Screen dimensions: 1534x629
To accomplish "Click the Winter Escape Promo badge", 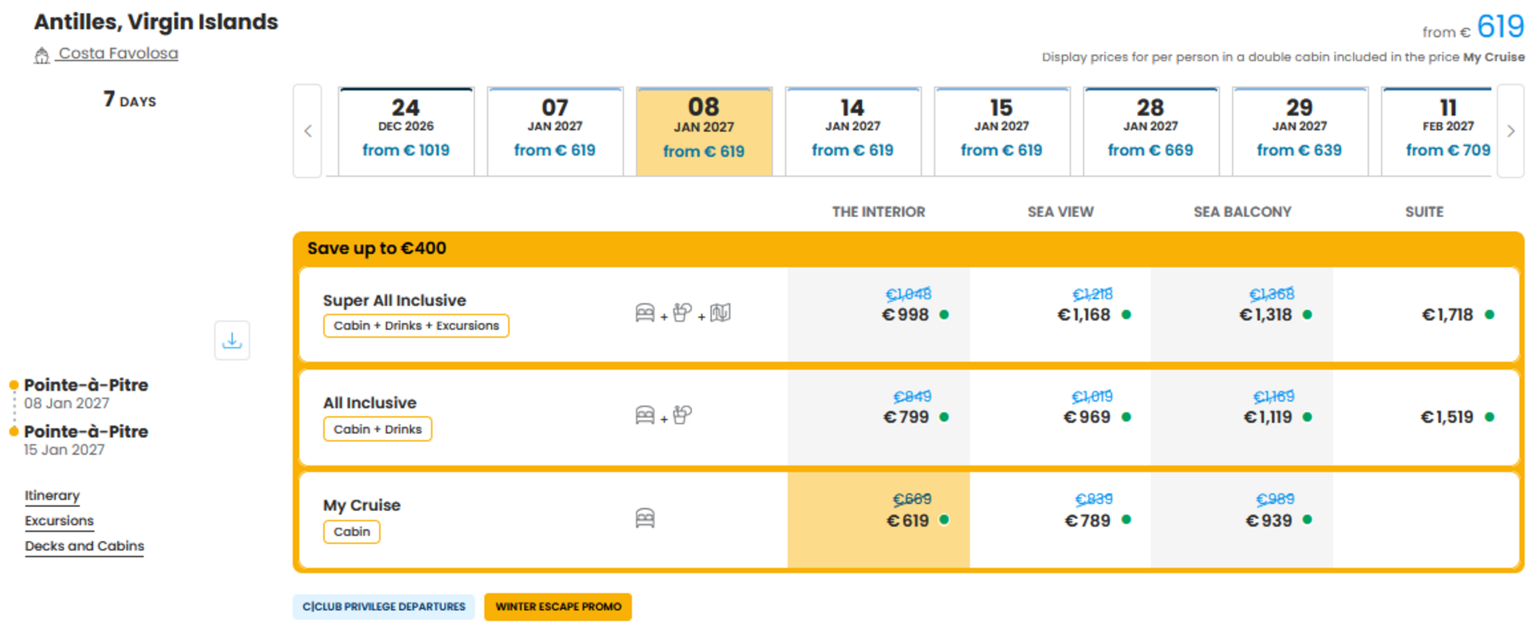I will tap(558, 607).
